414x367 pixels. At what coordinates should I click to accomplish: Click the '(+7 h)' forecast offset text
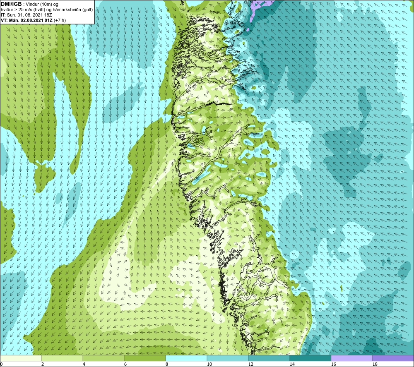[60, 20]
